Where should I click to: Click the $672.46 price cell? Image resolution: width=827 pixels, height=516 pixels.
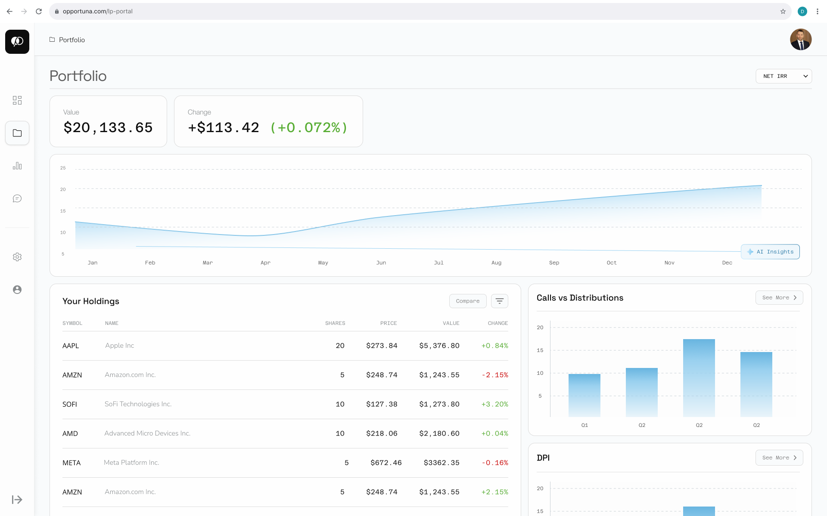click(386, 463)
